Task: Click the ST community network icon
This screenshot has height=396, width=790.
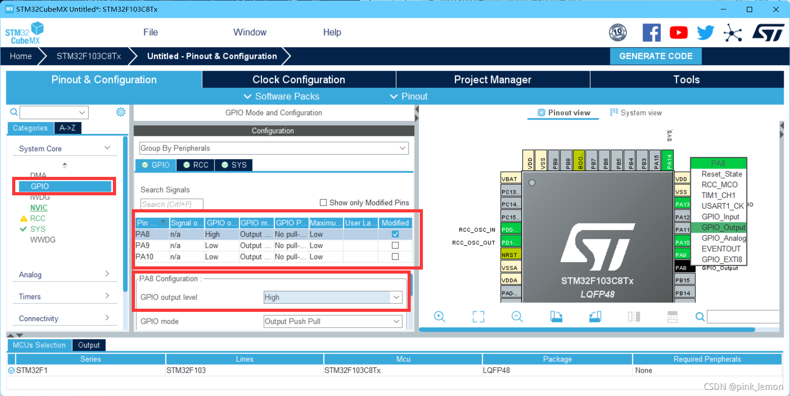Action: tap(733, 33)
